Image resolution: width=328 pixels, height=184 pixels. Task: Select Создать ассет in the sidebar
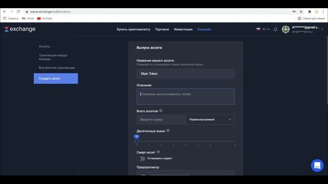click(56, 78)
